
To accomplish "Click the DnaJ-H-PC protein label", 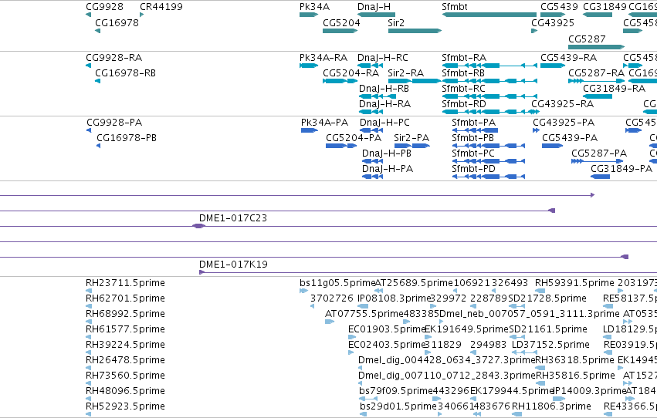I will (384, 123).
